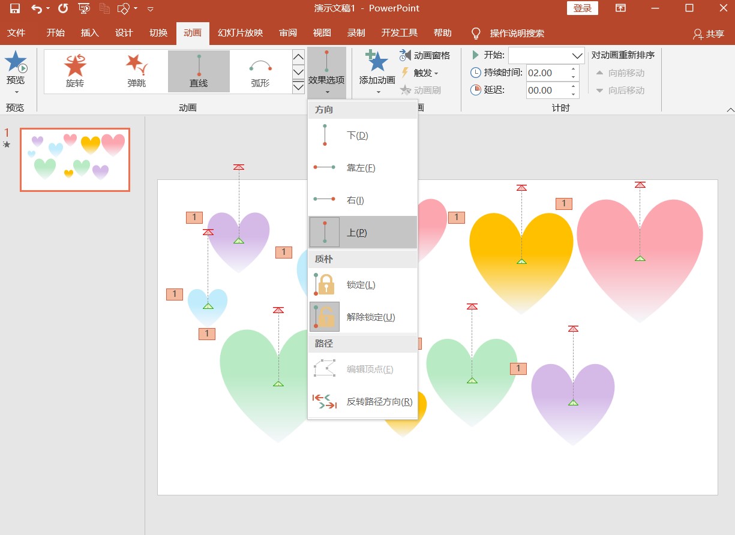Click the 登录 sign-in button
The height and width of the screenshot is (535, 735).
coord(582,8)
